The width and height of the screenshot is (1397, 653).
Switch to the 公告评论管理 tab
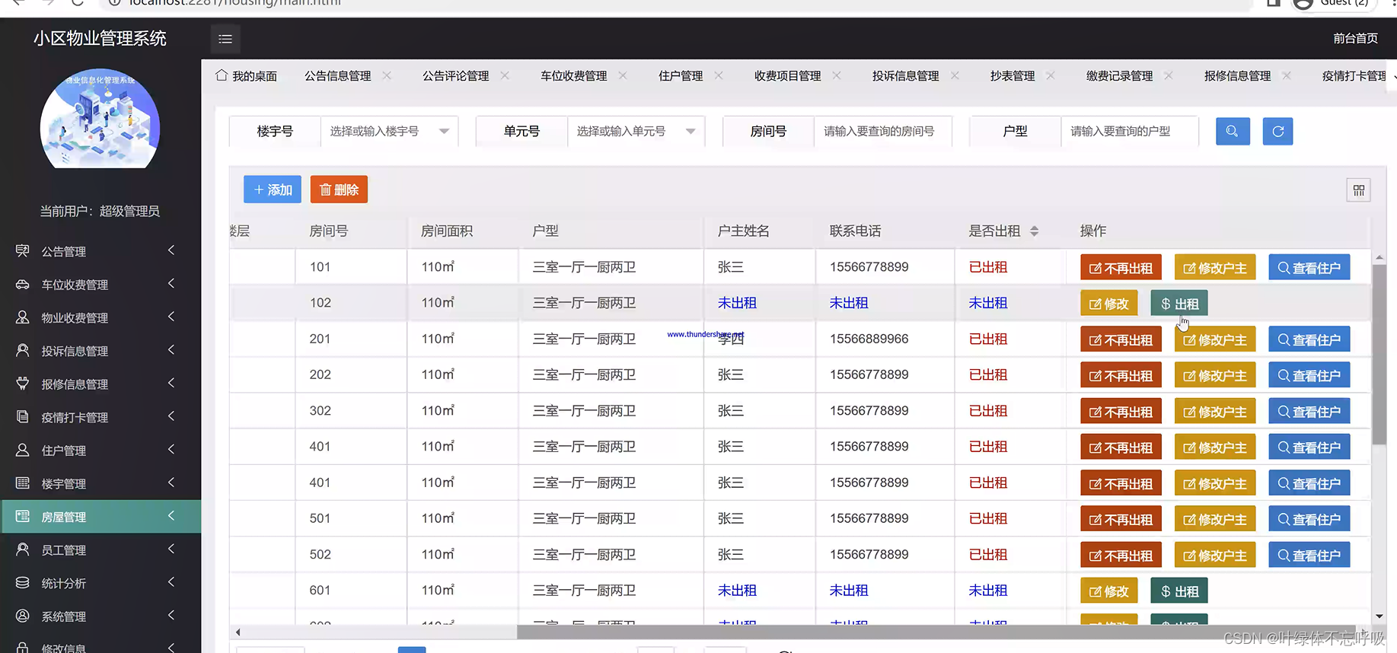(456, 76)
